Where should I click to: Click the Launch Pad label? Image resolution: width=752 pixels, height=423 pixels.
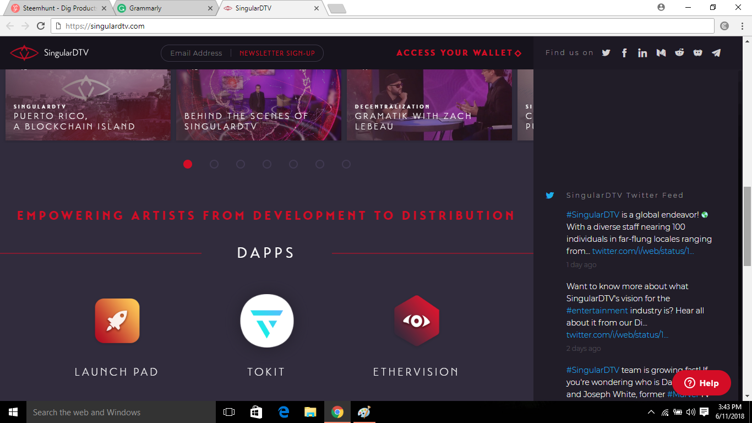coord(117,372)
